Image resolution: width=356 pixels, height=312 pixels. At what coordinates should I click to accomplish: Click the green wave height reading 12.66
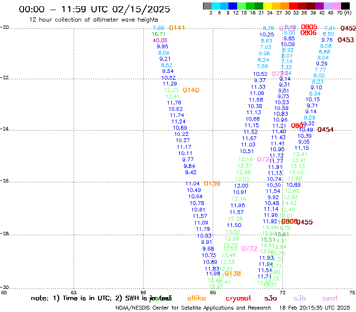[243, 172]
